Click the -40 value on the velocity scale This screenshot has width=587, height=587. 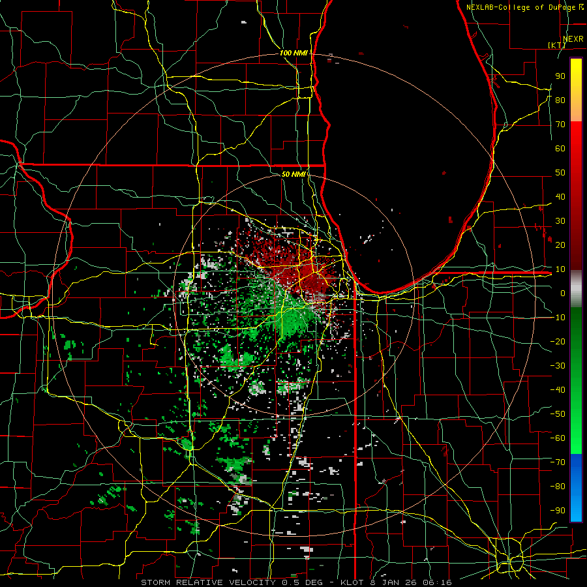click(x=558, y=390)
